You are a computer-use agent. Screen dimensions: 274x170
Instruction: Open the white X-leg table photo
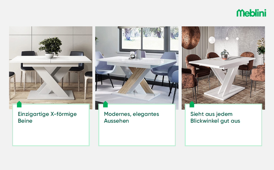51,68
